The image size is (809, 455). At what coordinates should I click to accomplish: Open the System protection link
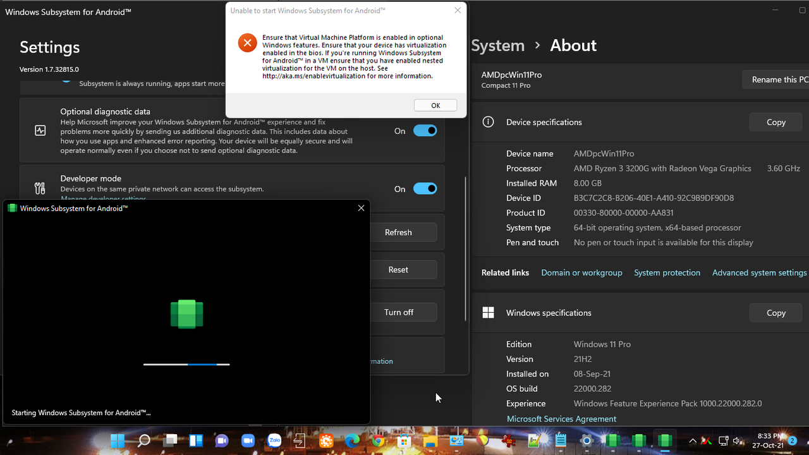[x=667, y=272]
